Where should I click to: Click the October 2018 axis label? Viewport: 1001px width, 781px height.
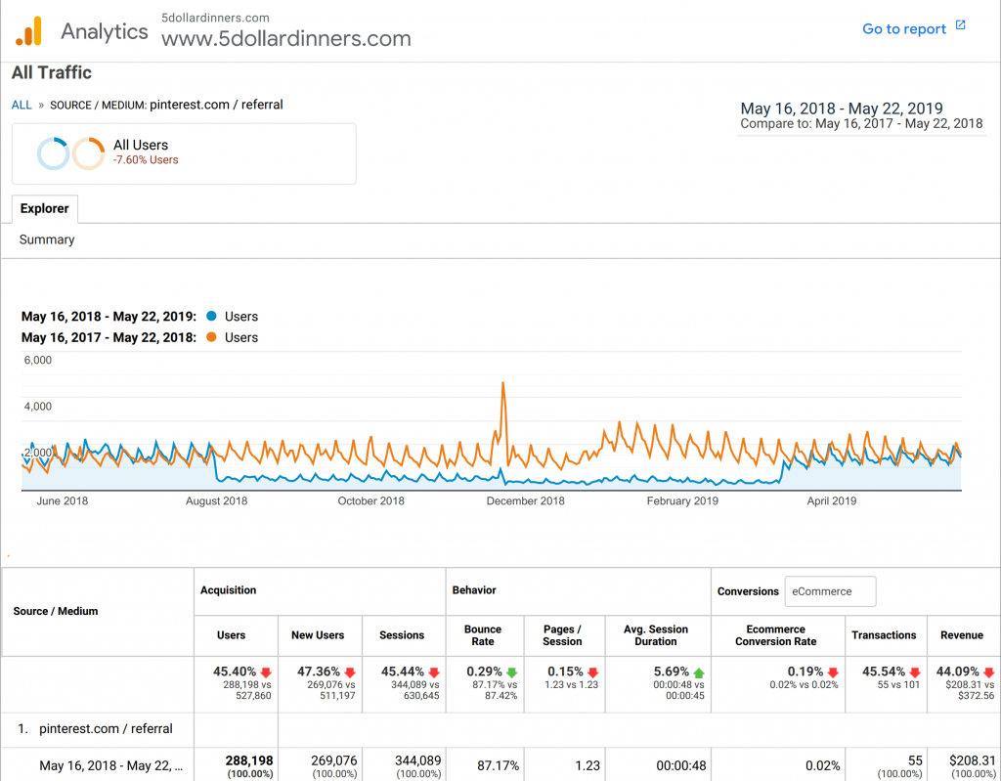tap(370, 501)
